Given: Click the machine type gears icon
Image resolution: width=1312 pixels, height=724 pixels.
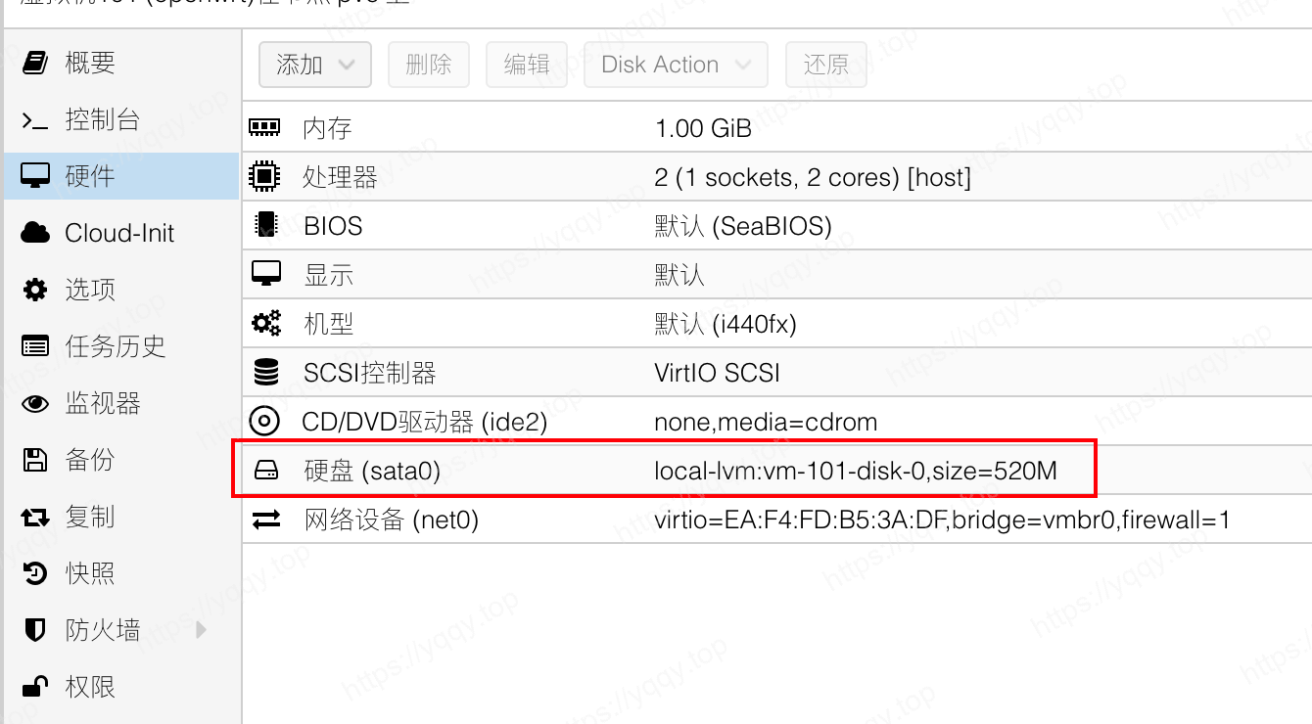Looking at the screenshot, I should click(265, 323).
